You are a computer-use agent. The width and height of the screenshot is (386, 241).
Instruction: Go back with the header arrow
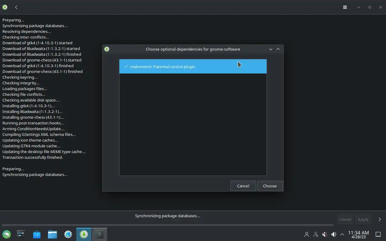[16, 7]
